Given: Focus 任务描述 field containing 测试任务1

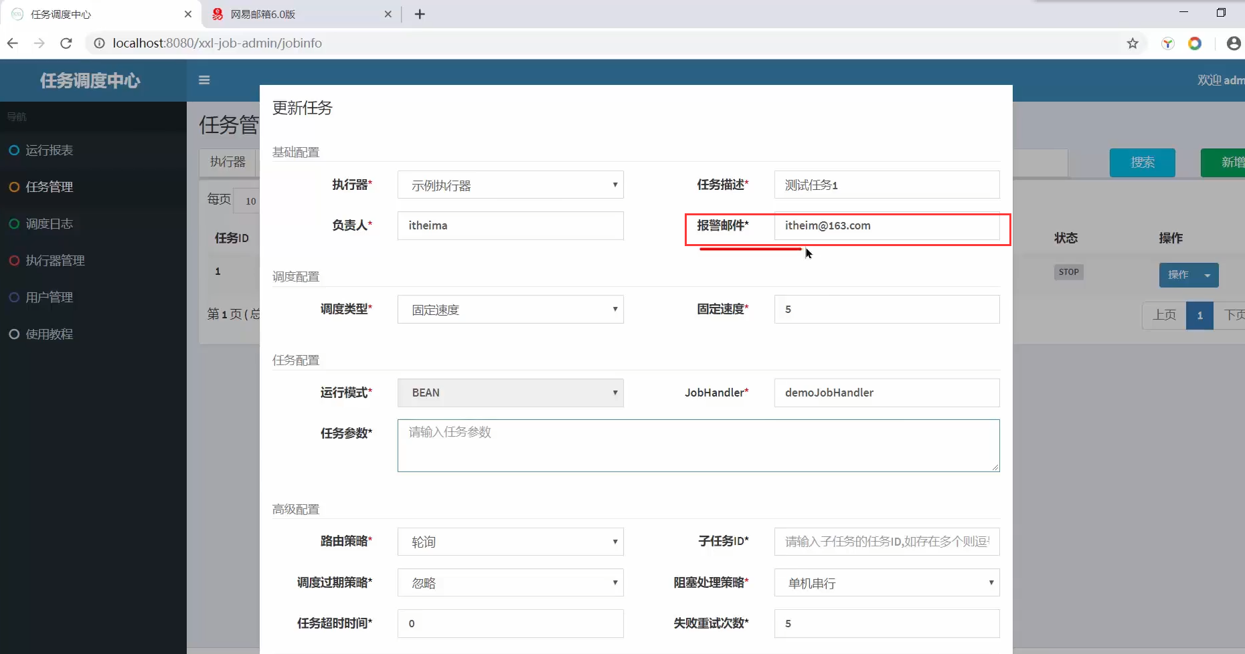Looking at the screenshot, I should [887, 185].
